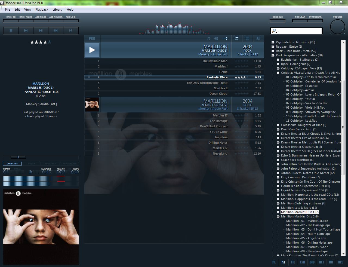Select track 'Neverland' in playlist

tap(174, 154)
